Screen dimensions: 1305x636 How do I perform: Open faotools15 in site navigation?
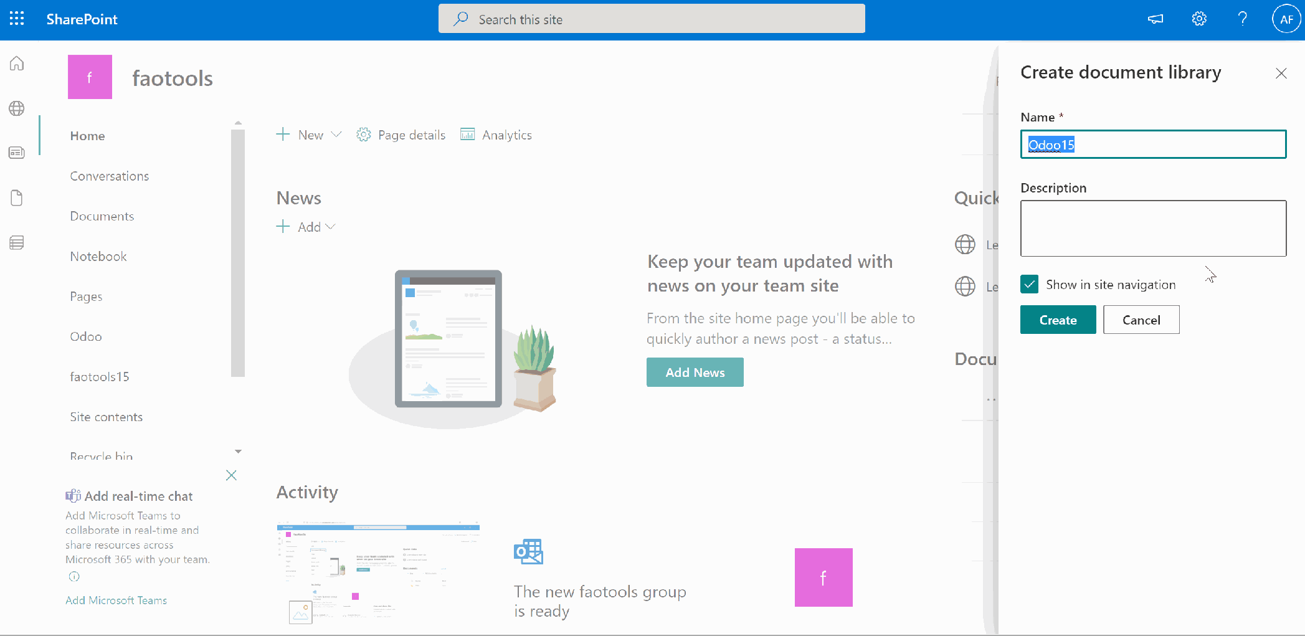tap(100, 377)
